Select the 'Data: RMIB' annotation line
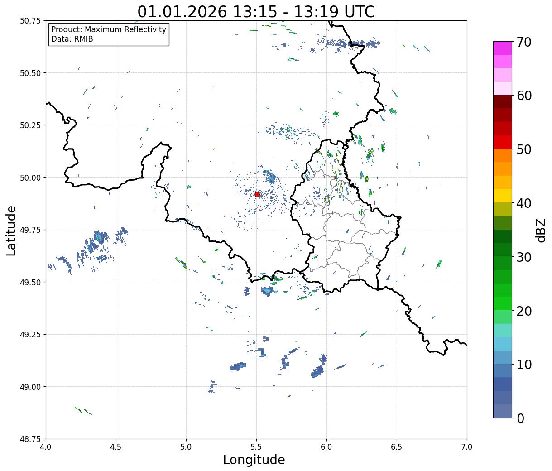The width and height of the screenshot is (552, 471). coord(72,39)
